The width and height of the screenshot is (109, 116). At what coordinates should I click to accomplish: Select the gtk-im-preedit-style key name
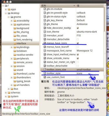(x=57, y=13)
